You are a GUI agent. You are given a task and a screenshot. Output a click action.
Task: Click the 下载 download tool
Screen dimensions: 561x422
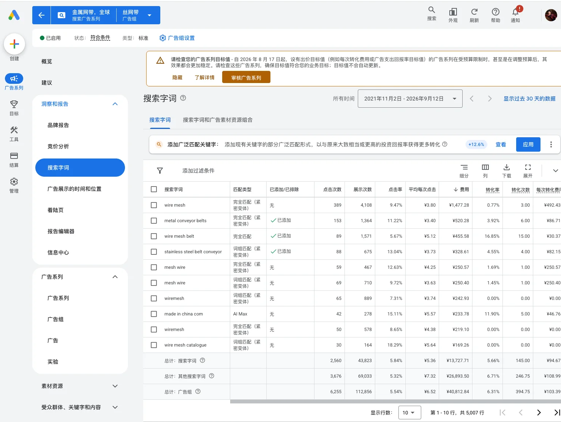[506, 171]
